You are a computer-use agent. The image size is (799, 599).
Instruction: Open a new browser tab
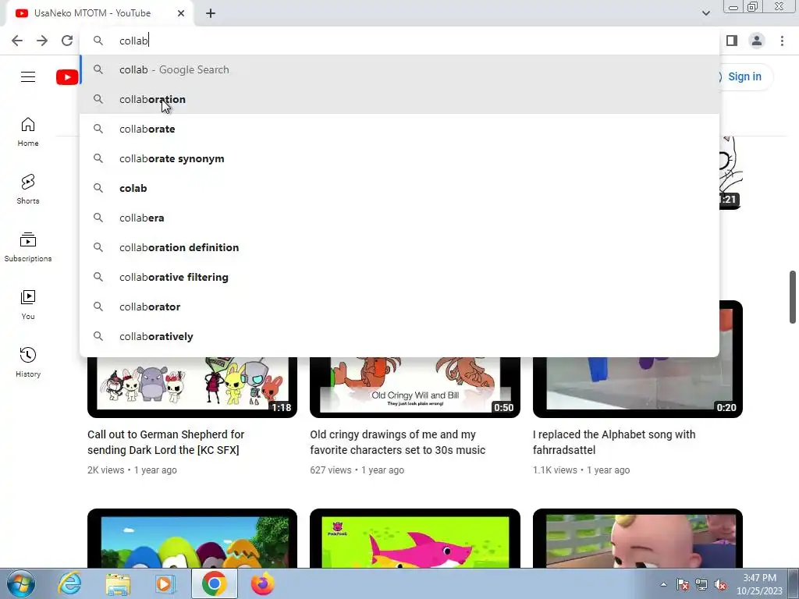tap(211, 14)
